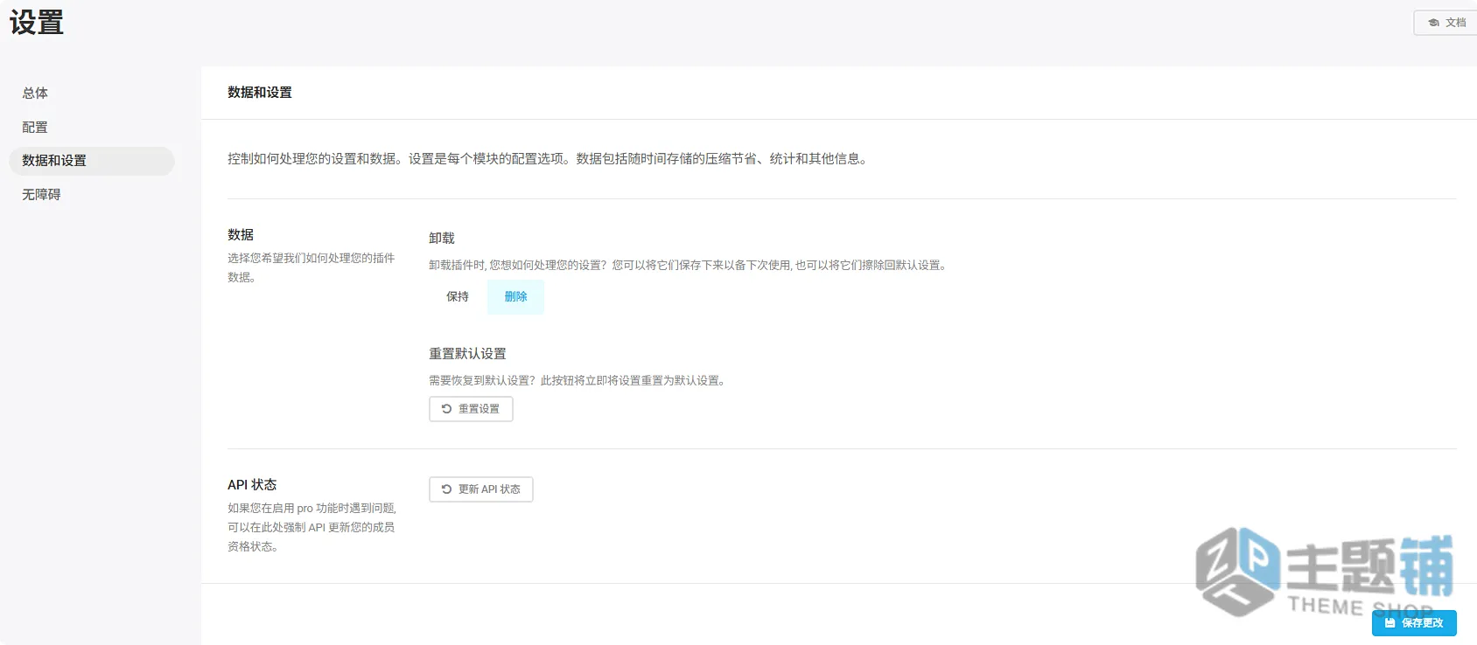Click the API 状态 section label
Screen dimensions: 1477x645
pyautogui.click(x=252, y=485)
